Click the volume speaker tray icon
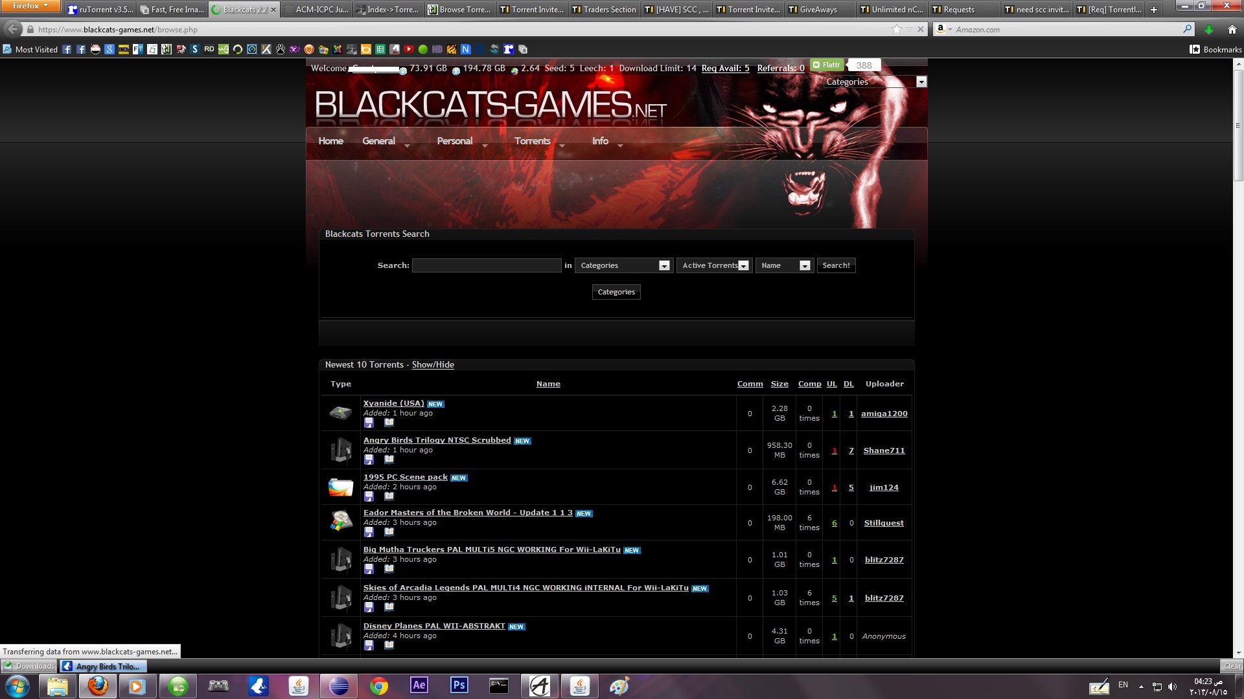The image size is (1244, 699). click(x=1171, y=687)
